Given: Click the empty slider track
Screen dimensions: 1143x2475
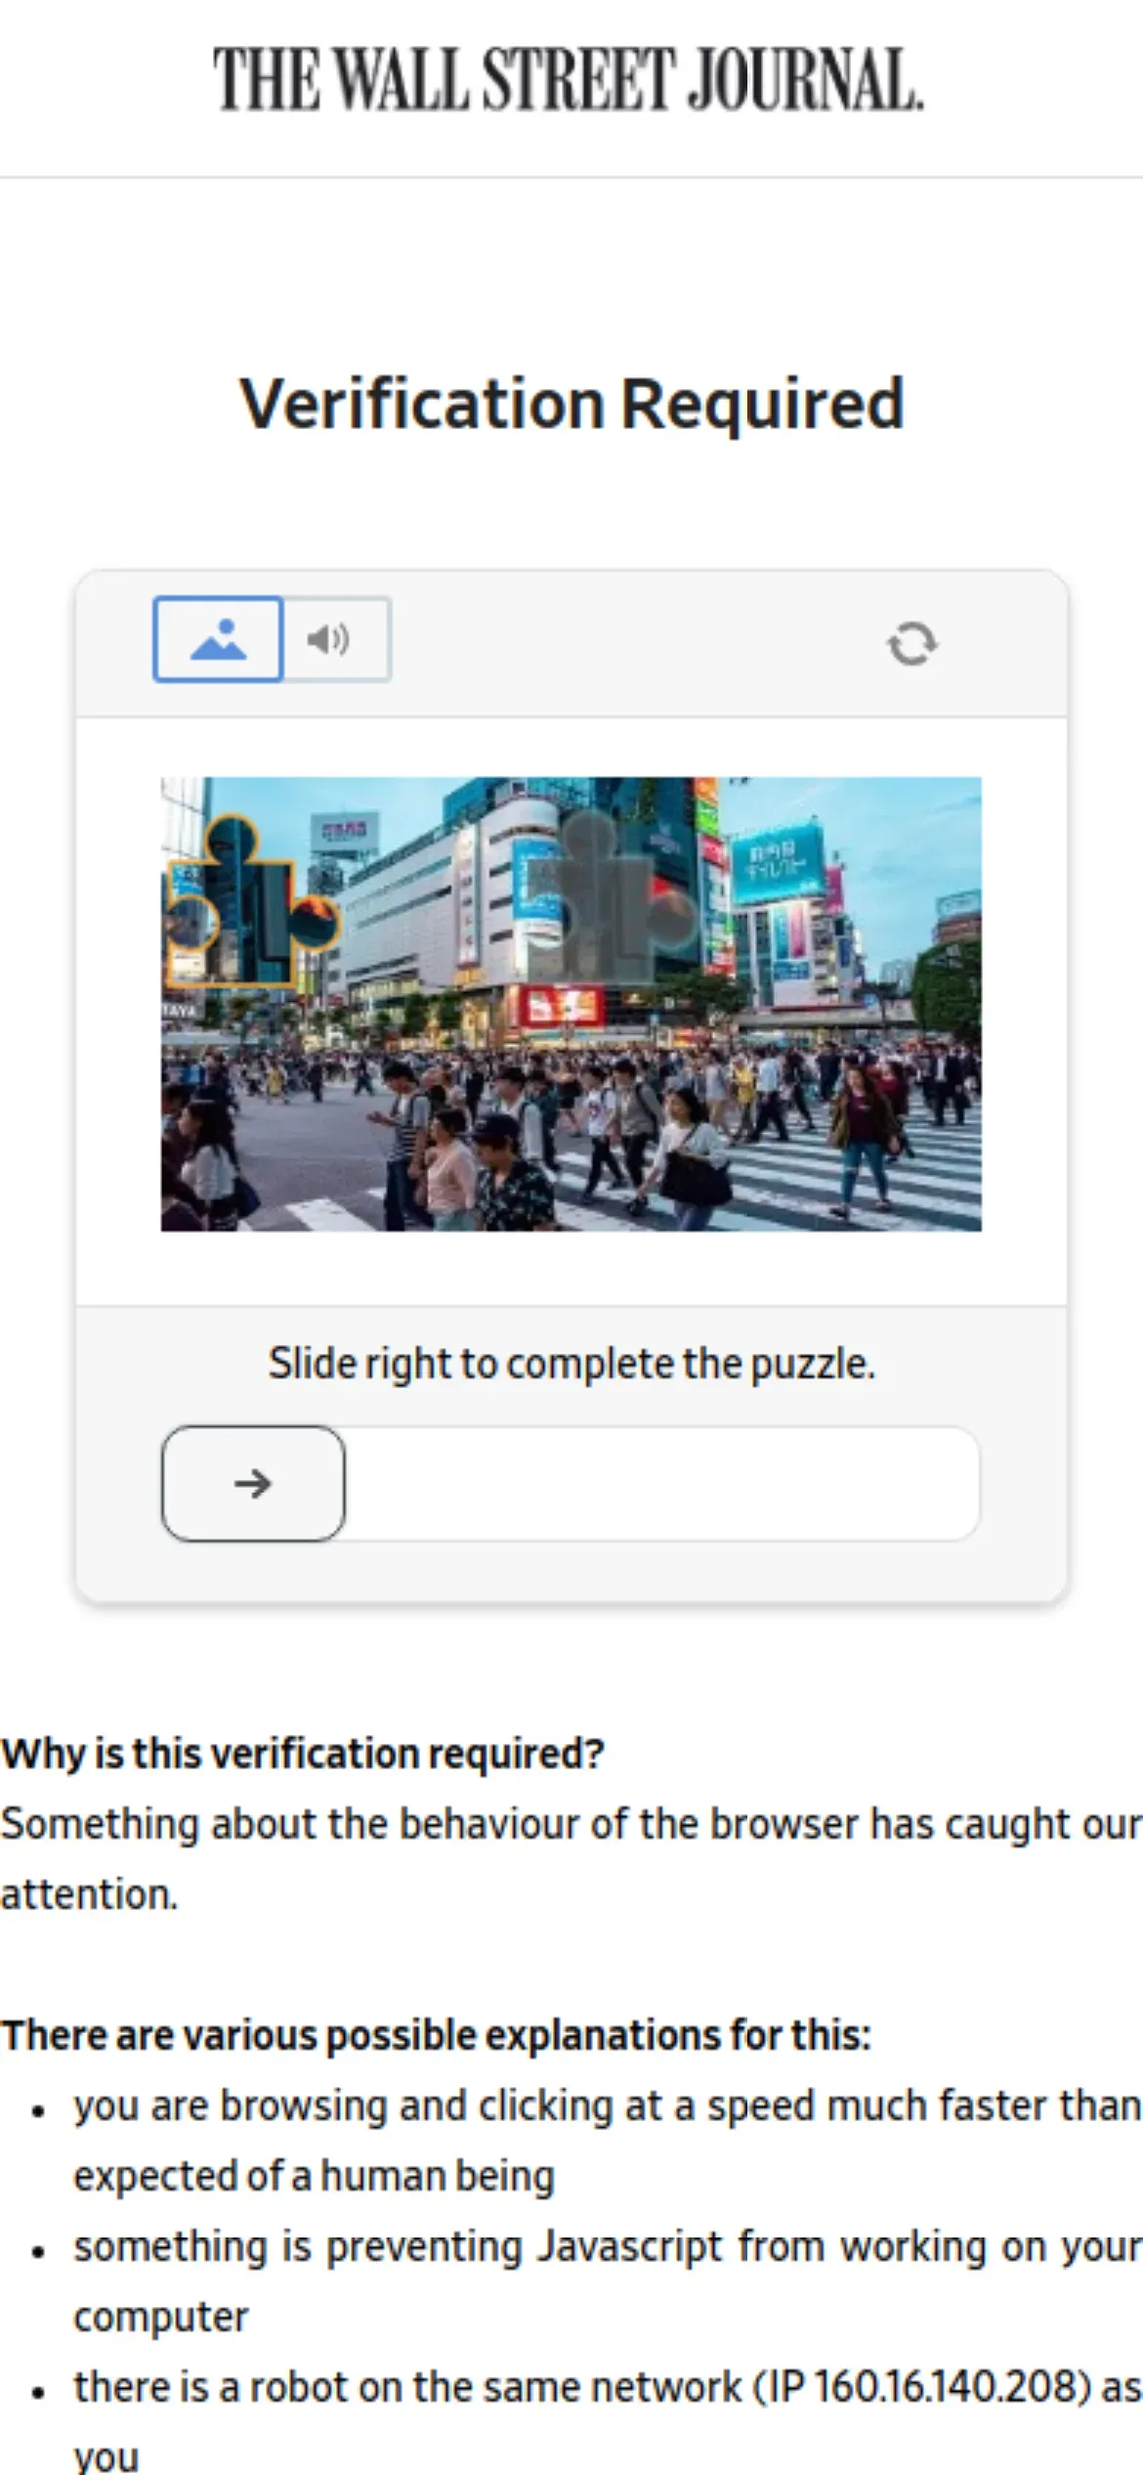Looking at the screenshot, I should (661, 1483).
